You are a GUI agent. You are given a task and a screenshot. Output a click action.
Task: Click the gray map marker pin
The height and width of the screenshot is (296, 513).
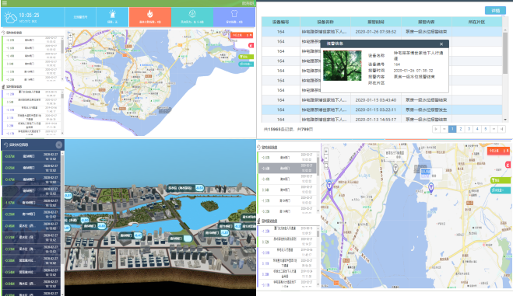(395, 169)
